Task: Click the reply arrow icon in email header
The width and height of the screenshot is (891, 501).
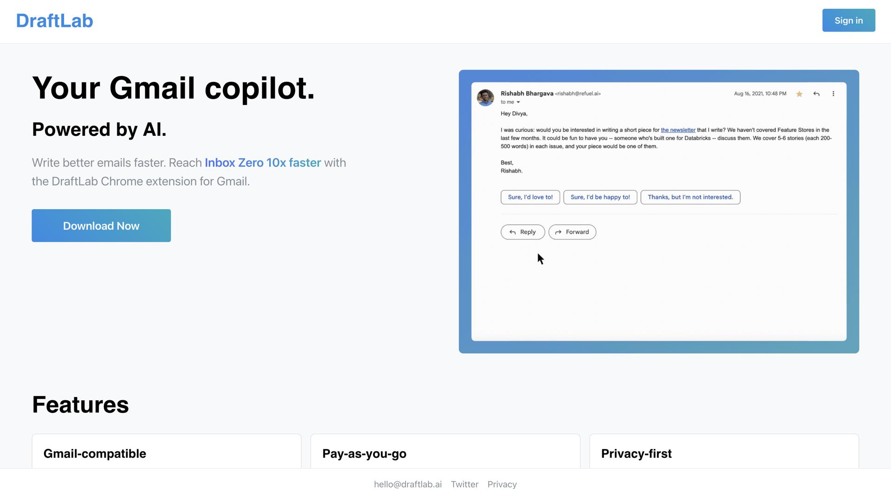Action: [x=816, y=94]
